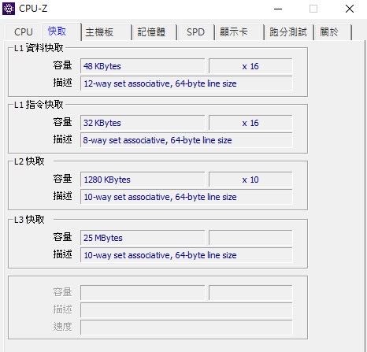367x352 pixels.
Task: Click the CPU-Z app icon in title bar
Action: coord(9,9)
